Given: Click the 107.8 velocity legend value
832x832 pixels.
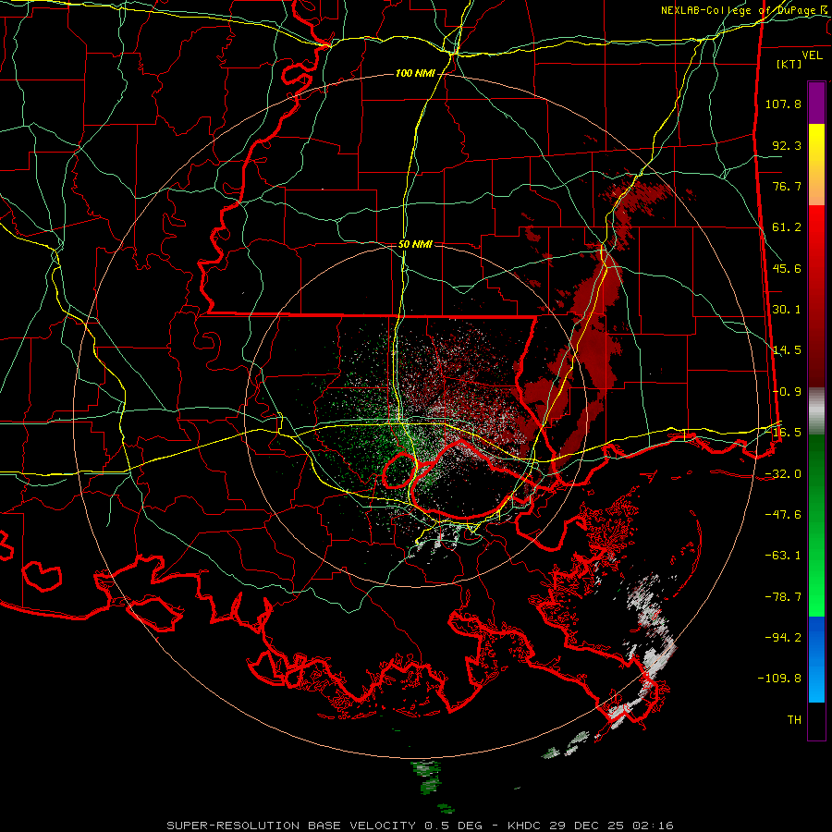Looking at the screenshot, I should pyautogui.click(x=783, y=104).
